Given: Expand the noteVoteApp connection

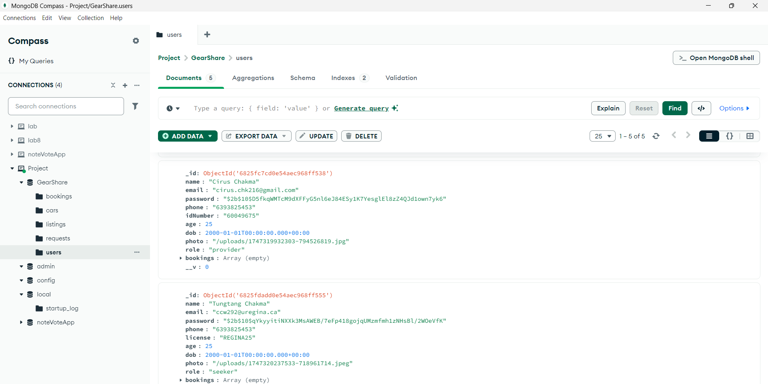Looking at the screenshot, I should click(x=12, y=154).
